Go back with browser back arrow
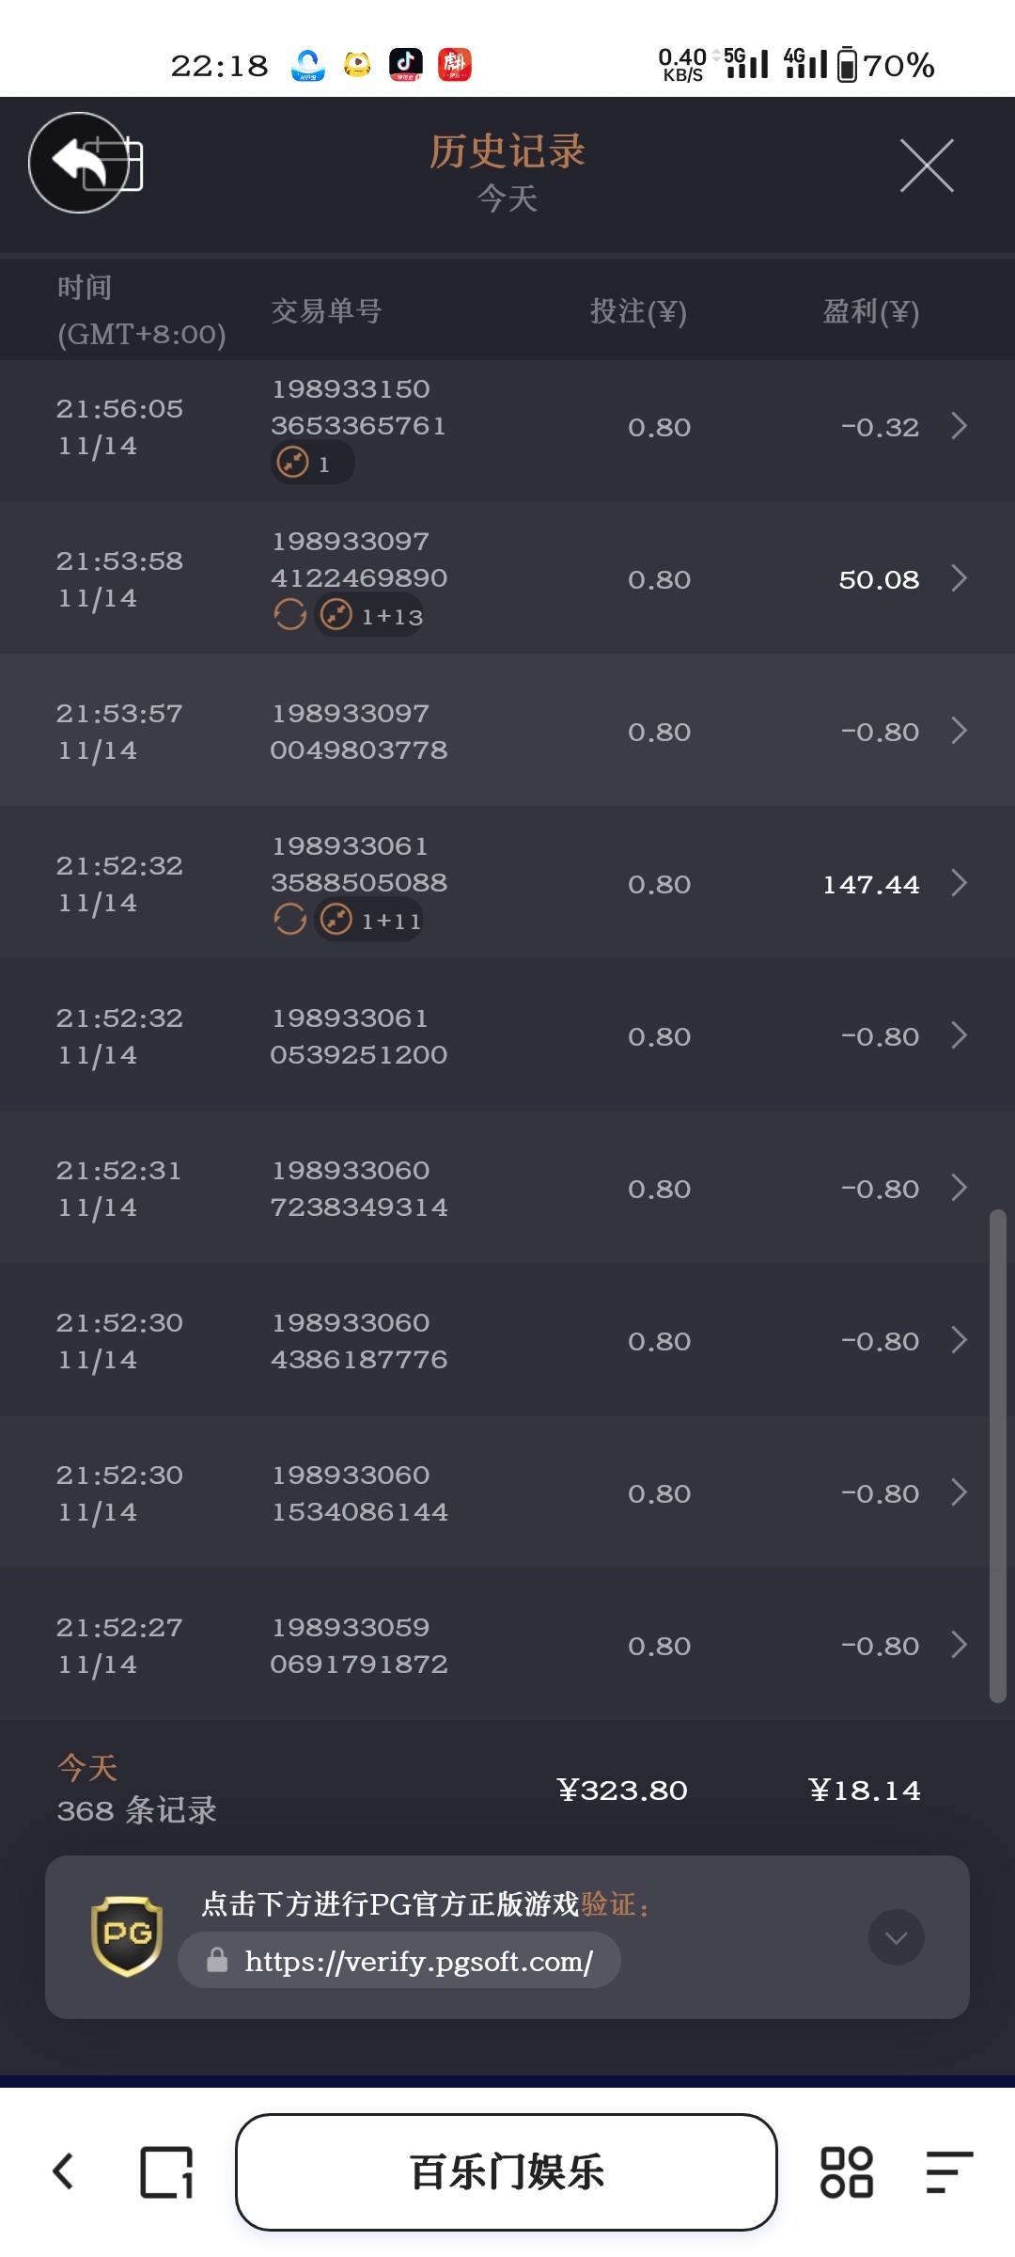 pyautogui.click(x=63, y=2171)
